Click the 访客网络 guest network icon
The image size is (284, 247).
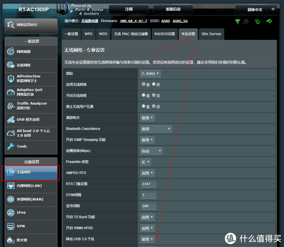click(x=10, y=65)
